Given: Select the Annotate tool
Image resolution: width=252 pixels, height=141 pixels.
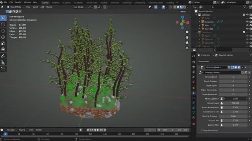Looking at the screenshot, I should tap(3, 56).
